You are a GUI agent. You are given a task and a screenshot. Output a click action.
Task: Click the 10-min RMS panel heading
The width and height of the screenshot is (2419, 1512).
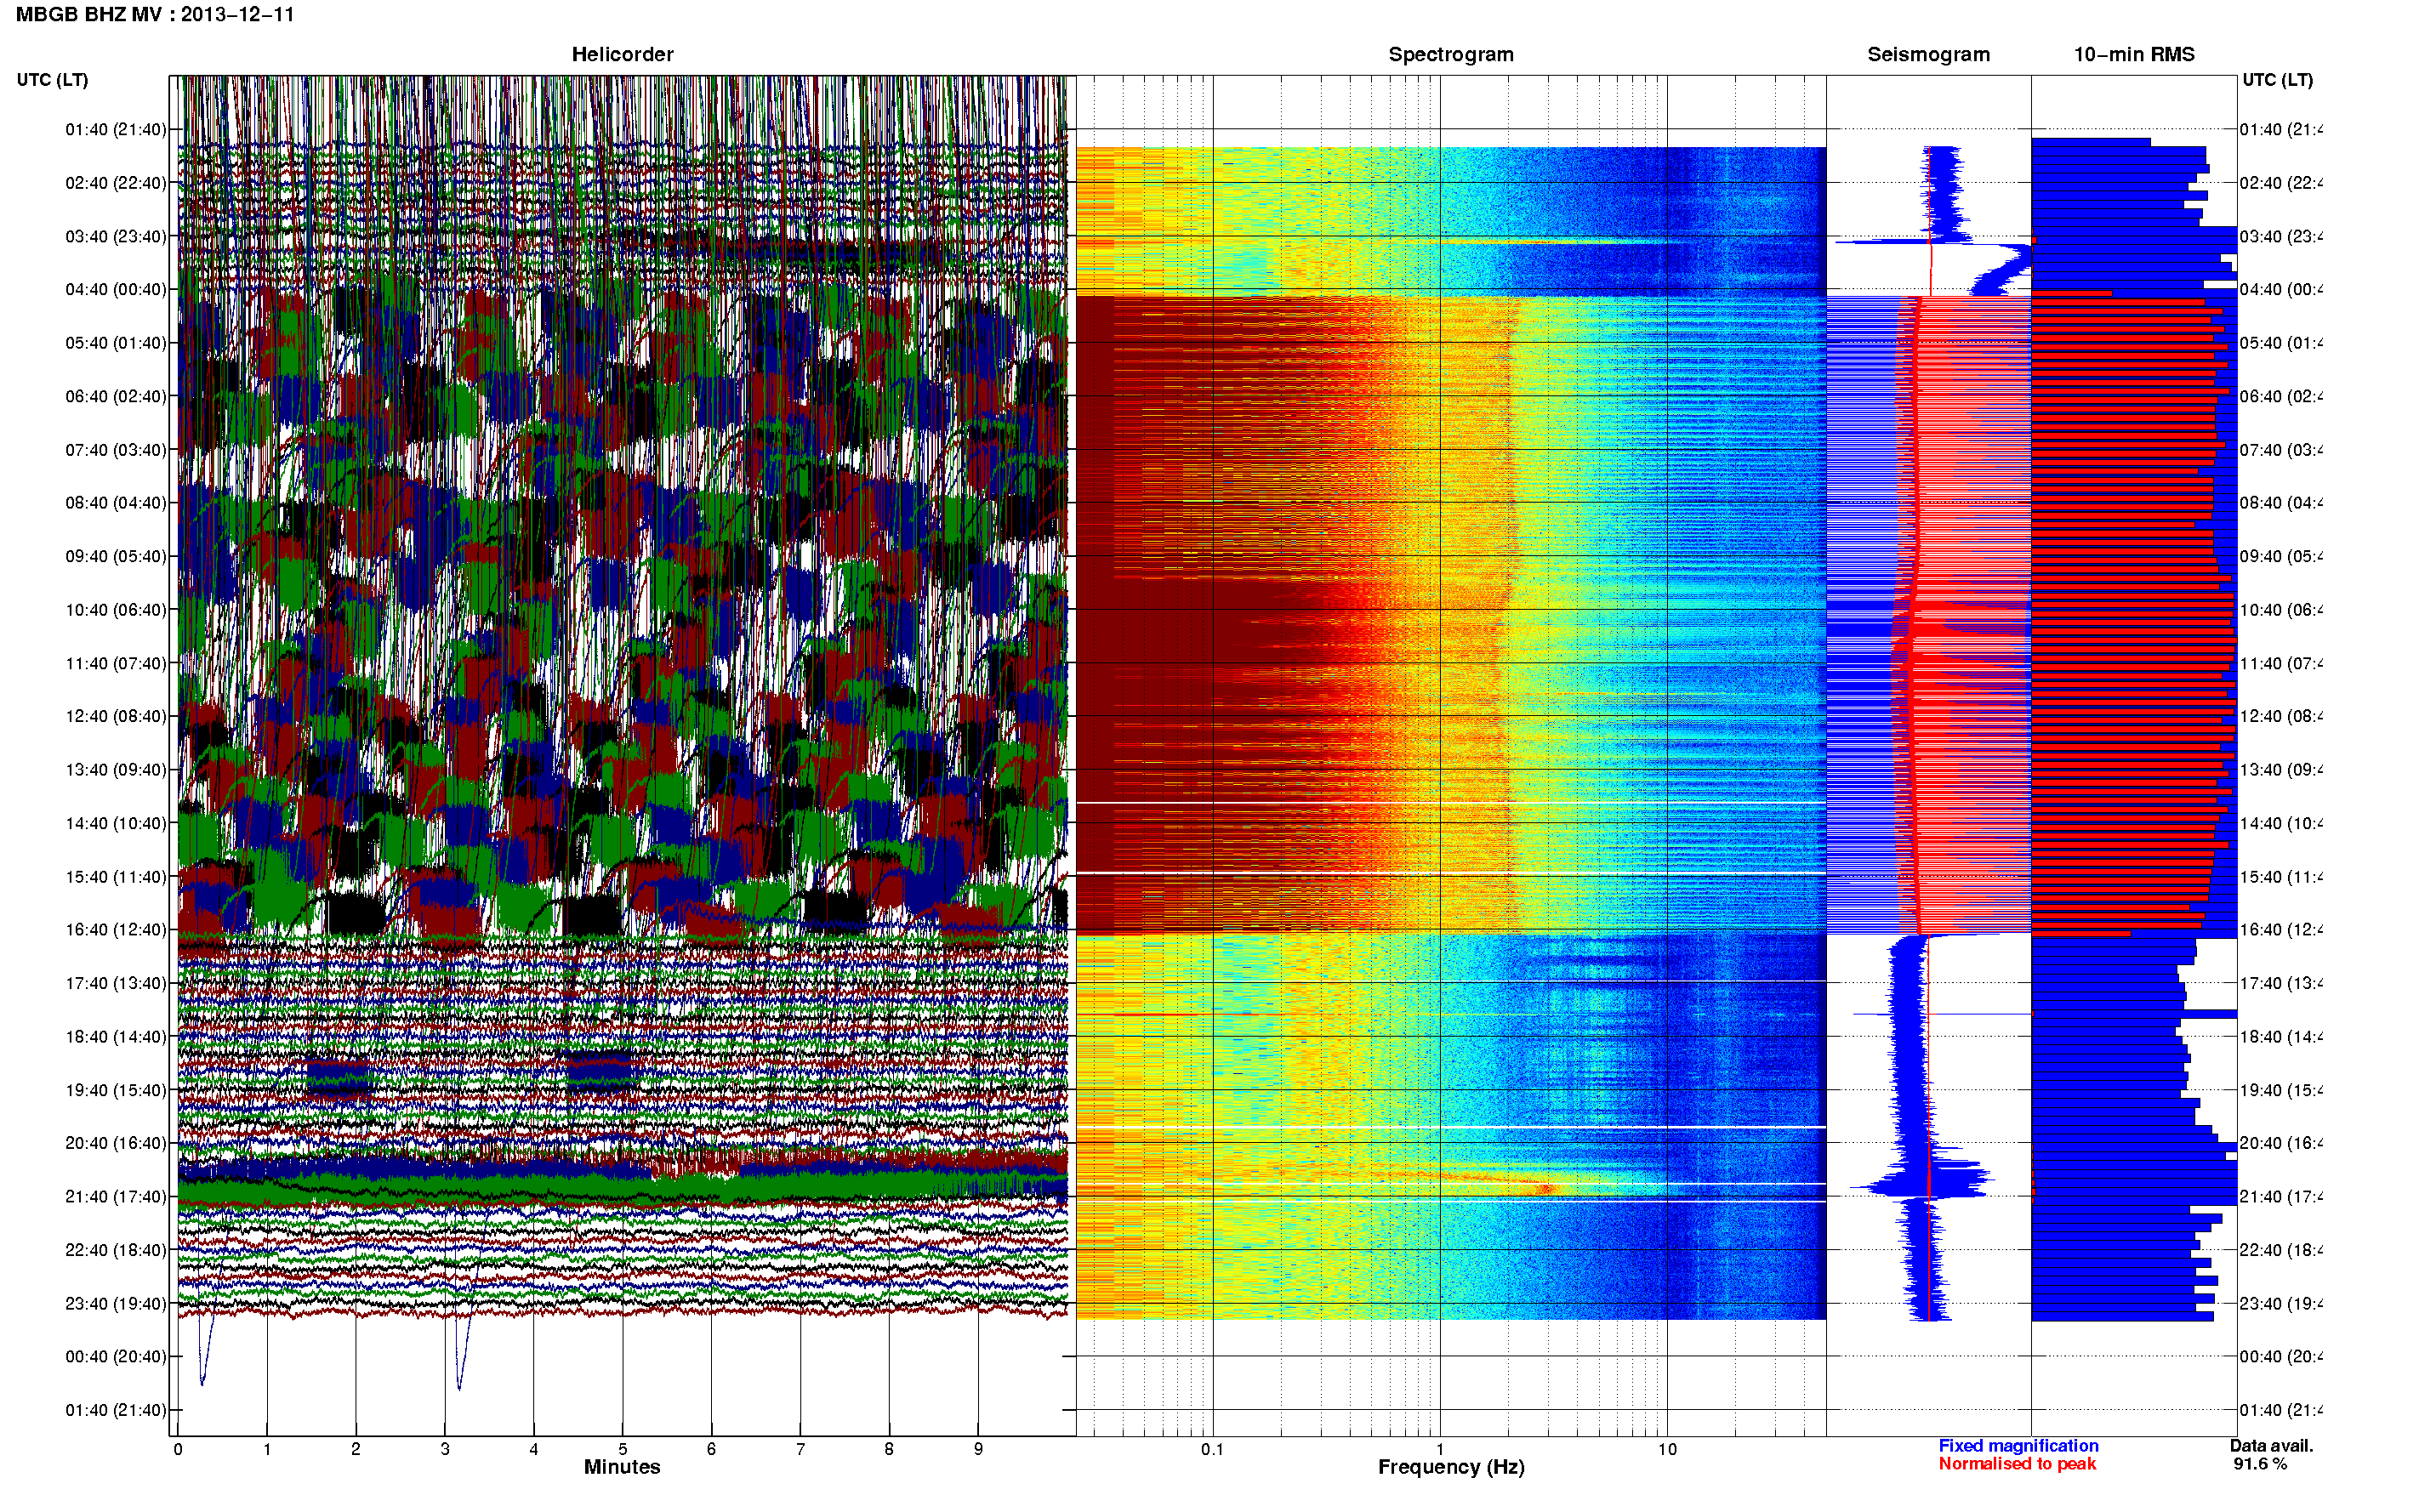[2134, 54]
